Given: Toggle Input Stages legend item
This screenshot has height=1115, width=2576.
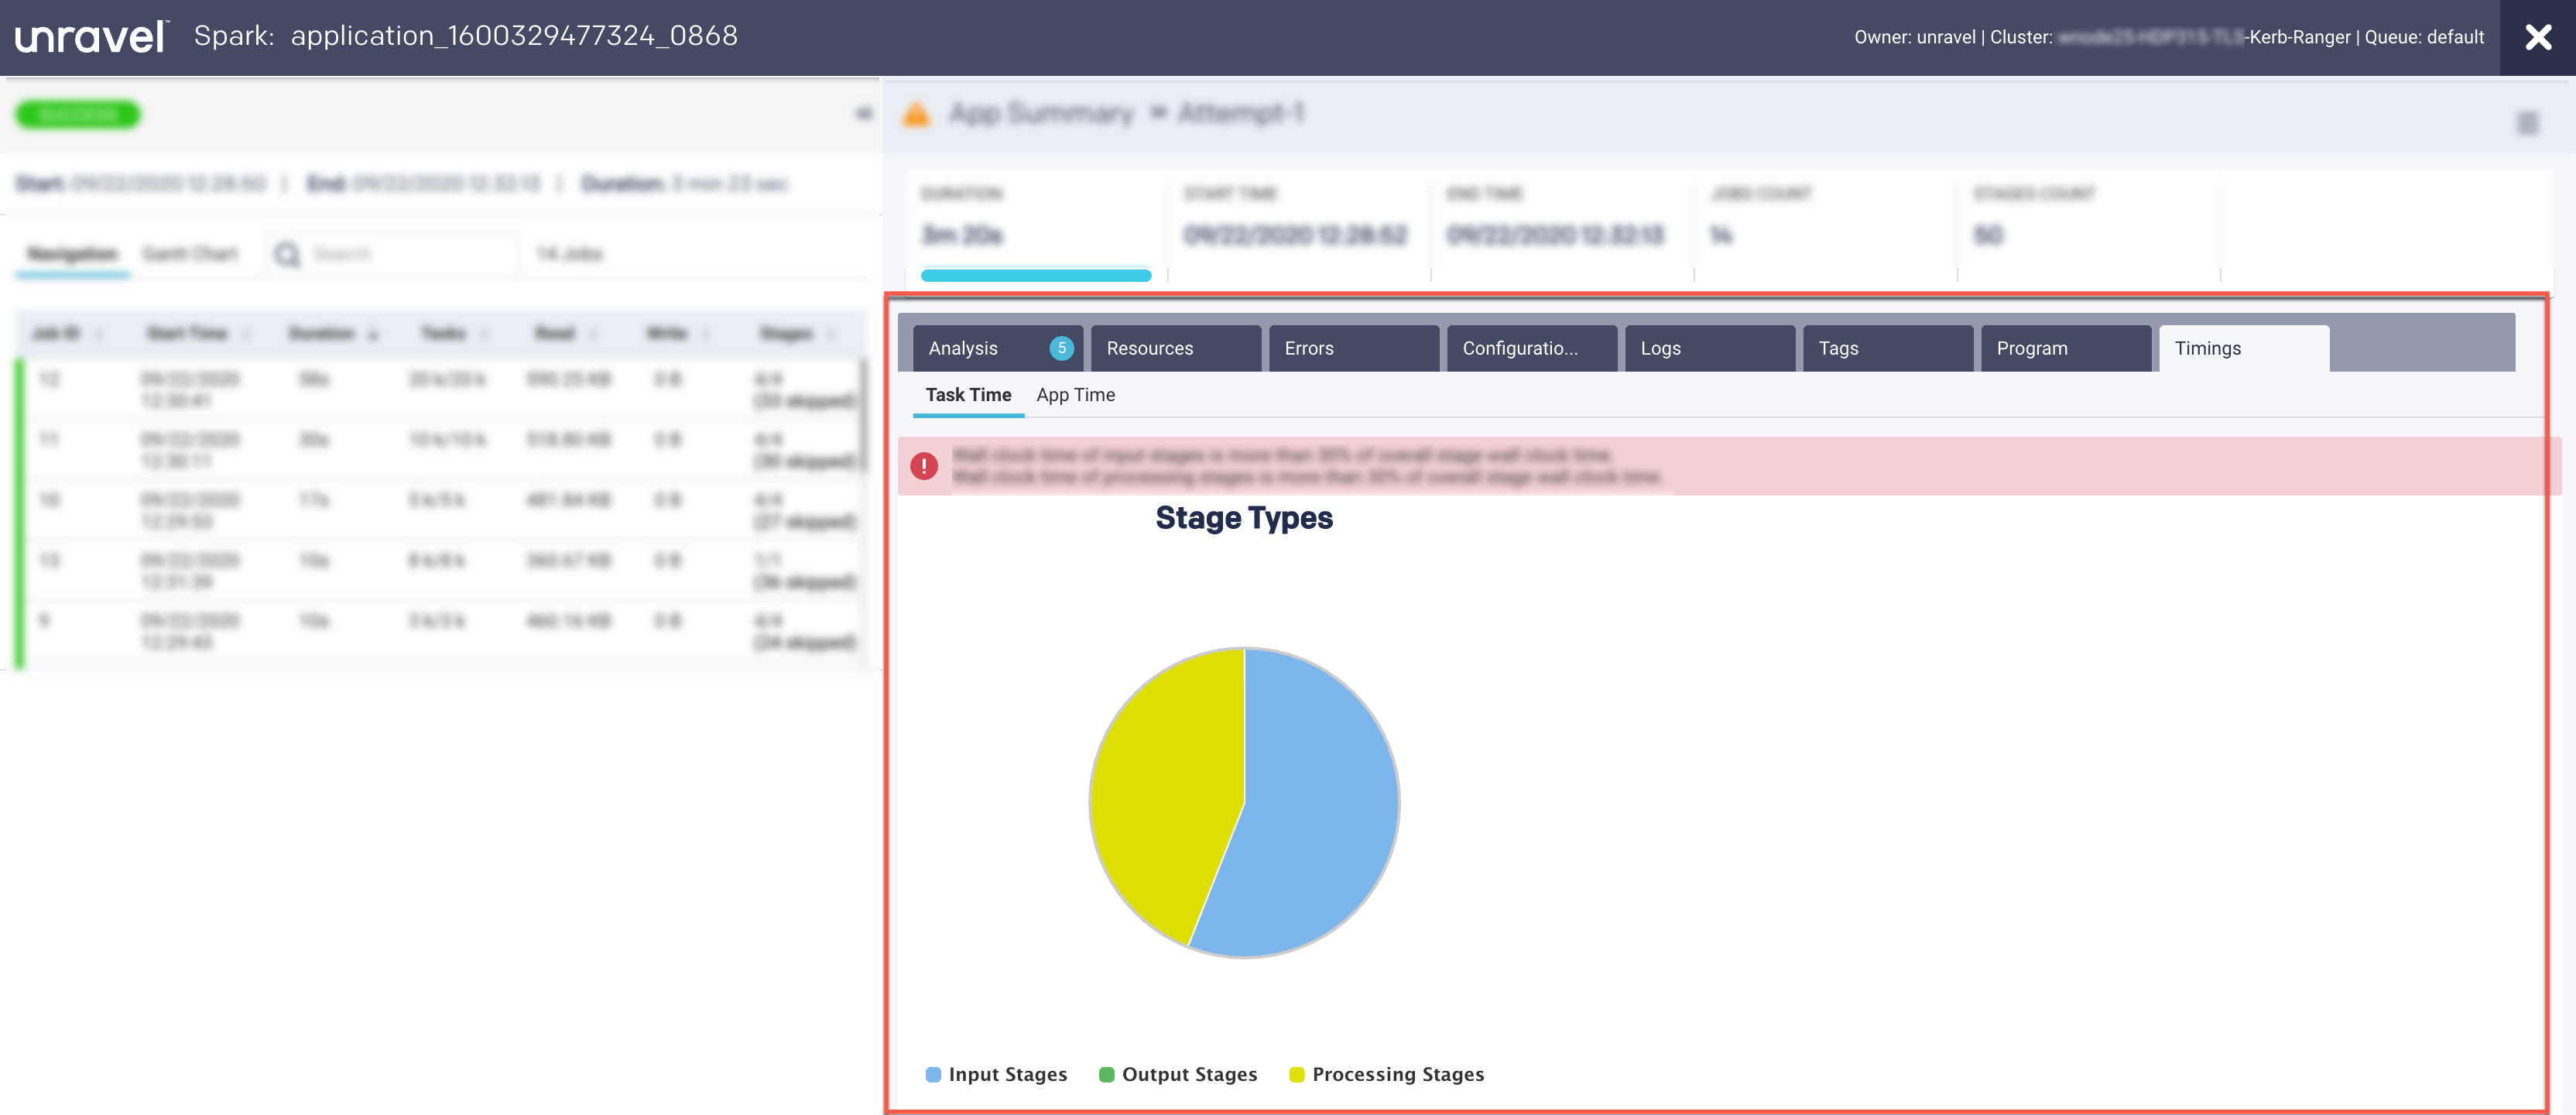Looking at the screenshot, I should click(996, 1074).
